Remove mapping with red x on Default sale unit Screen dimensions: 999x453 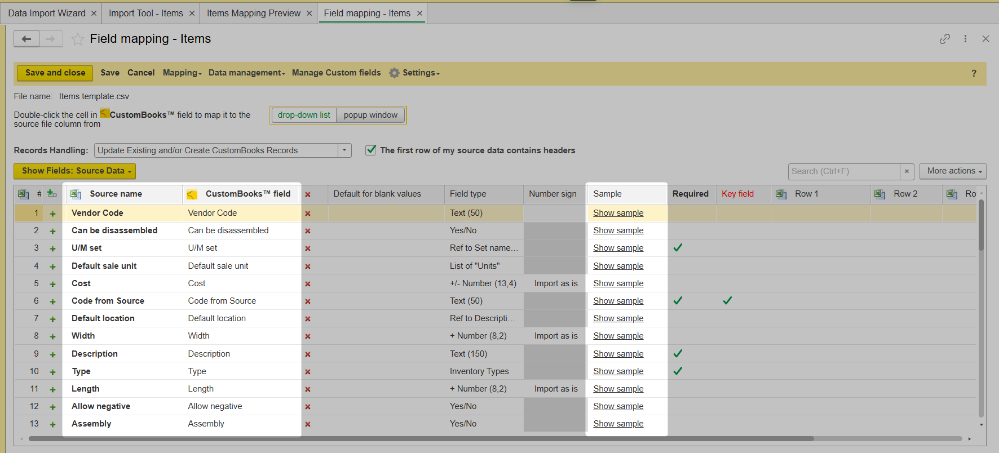[x=308, y=267]
